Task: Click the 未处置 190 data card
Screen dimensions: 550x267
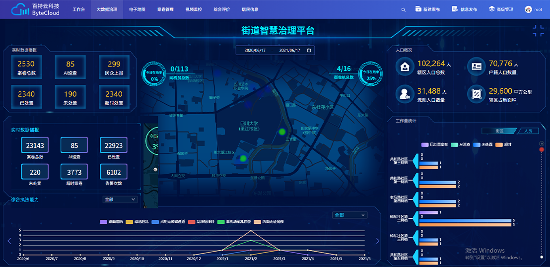Action: pyautogui.click(x=70, y=97)
